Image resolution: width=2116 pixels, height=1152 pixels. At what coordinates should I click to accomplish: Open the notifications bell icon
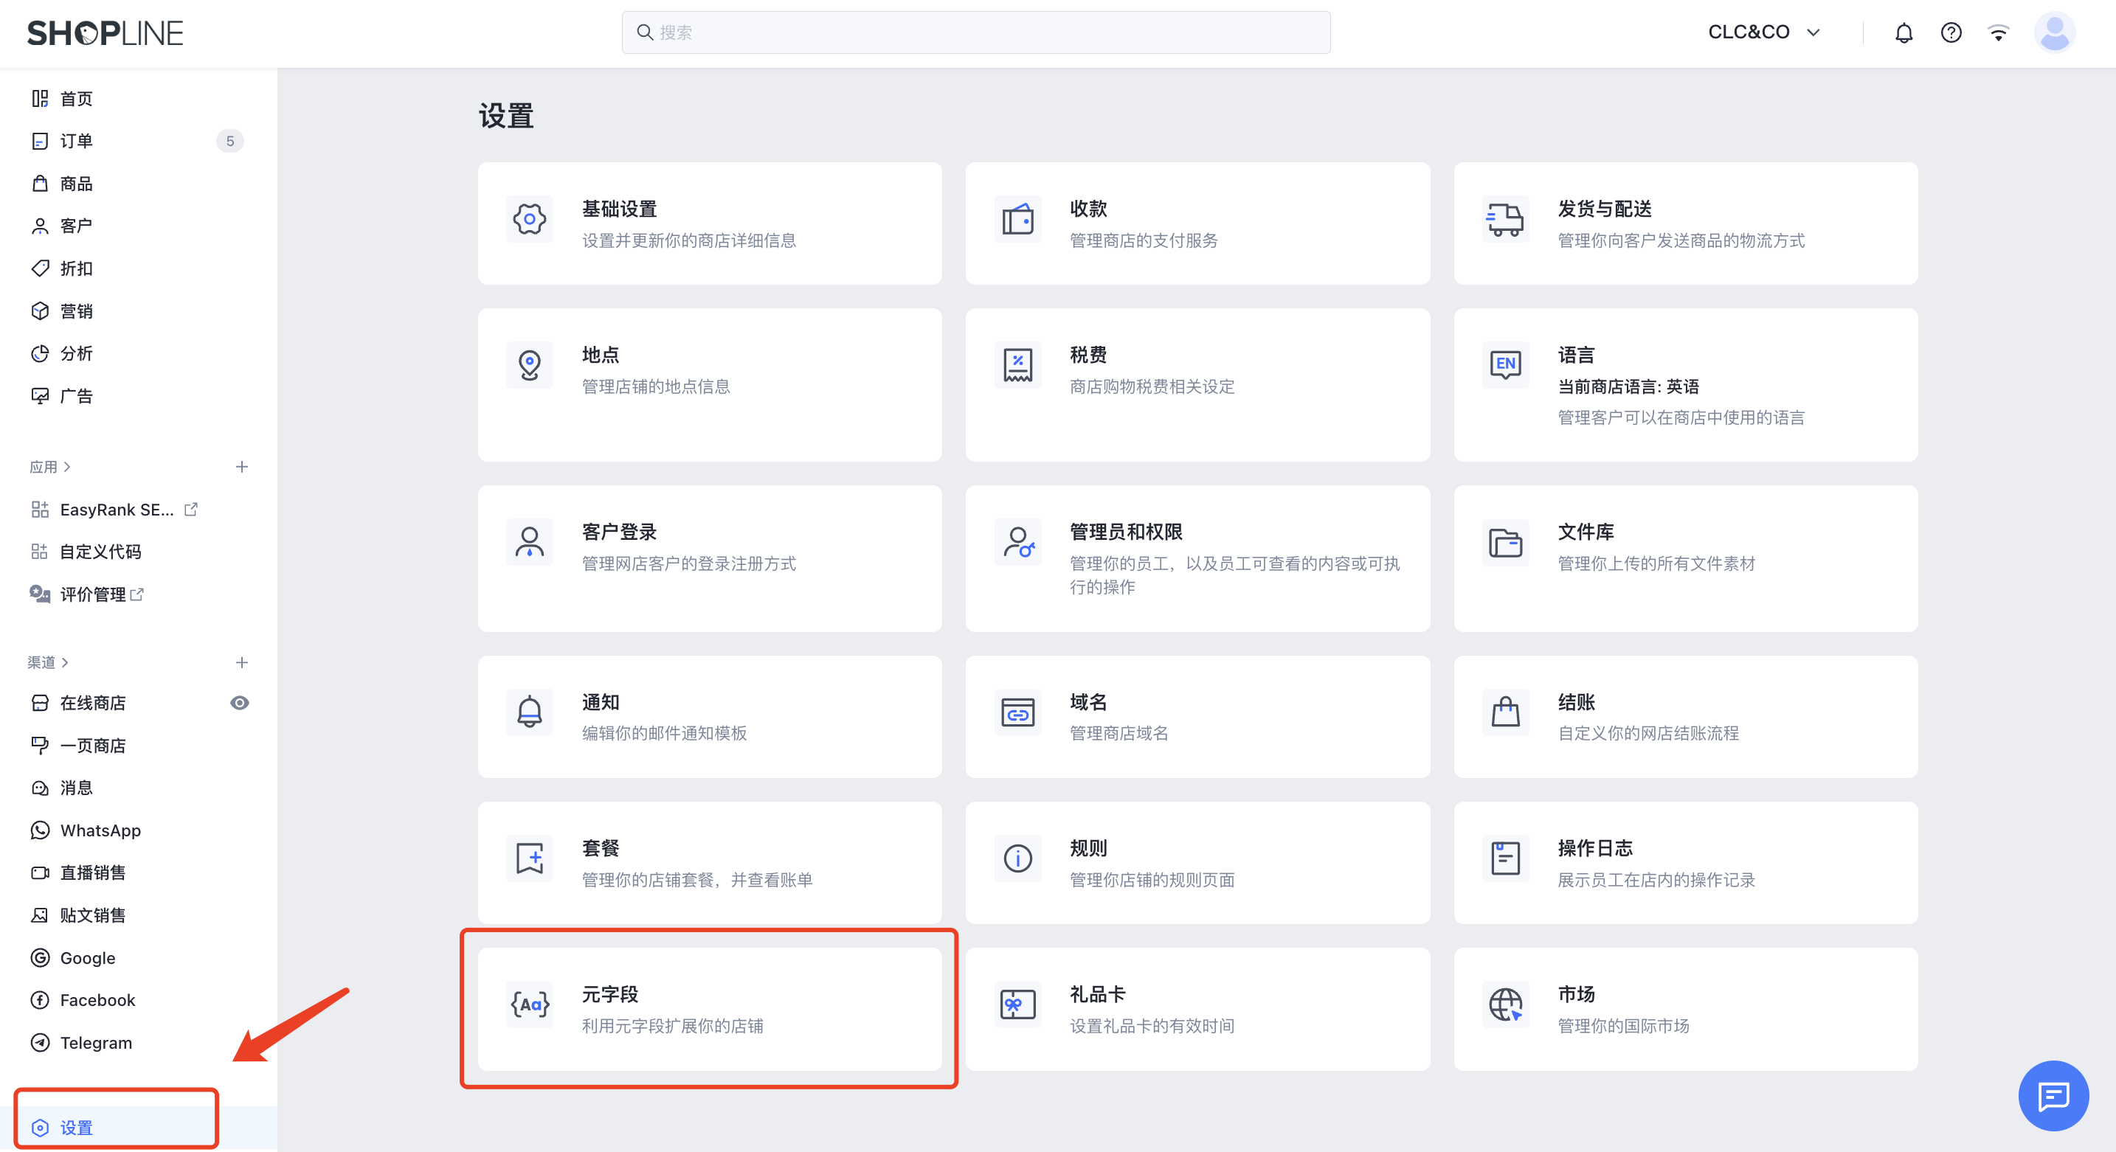(x=1904, y=33)
